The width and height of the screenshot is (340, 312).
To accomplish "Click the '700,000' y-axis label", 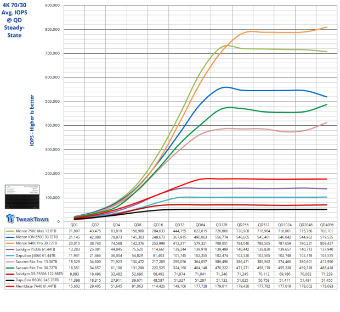I will click(x=52, y=53).
